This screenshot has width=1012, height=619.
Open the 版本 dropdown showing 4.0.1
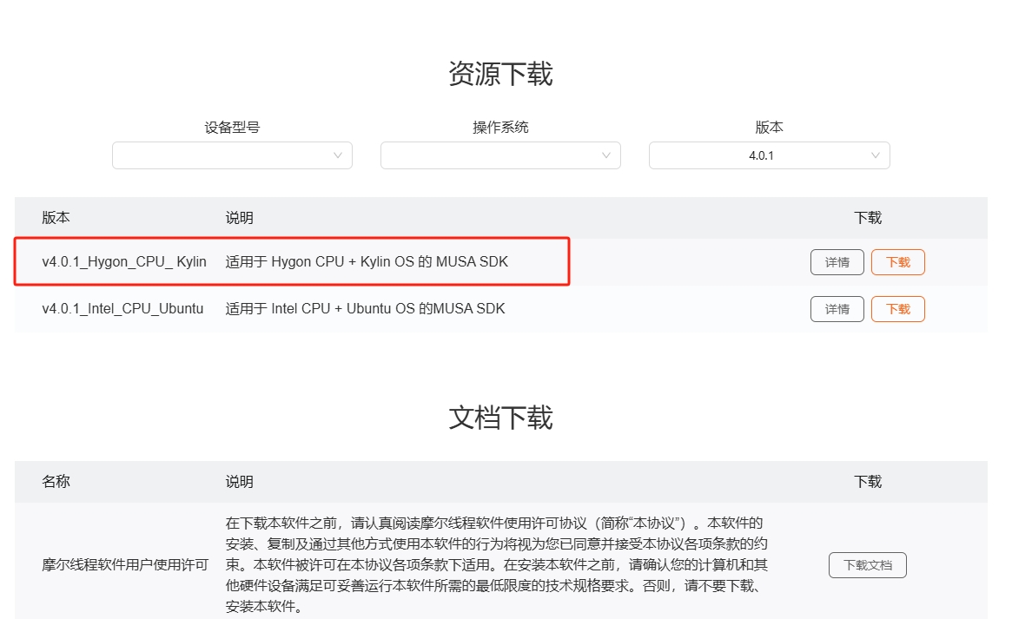pos(770,155)
